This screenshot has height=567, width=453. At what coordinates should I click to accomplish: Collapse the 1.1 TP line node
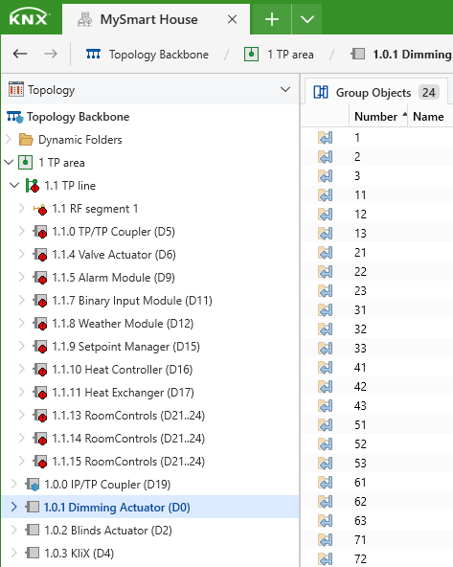pyautogui.click(x=14, y=186)
